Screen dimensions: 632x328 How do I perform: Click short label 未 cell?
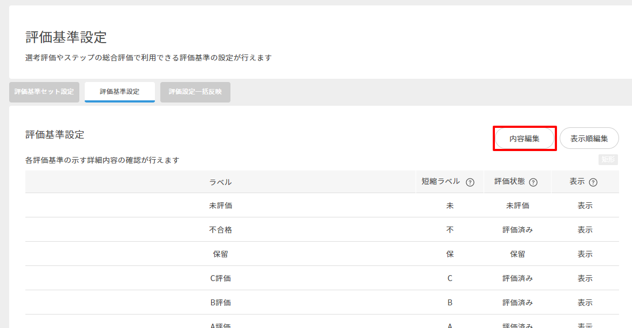point(450,206)
